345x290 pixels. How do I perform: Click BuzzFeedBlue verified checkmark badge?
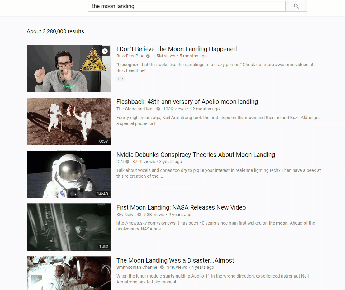tap(148, 56)
